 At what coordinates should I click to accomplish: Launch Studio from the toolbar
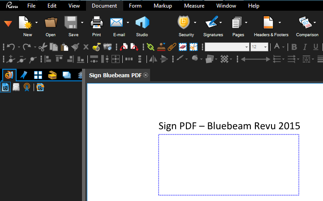pyautogui.click(x=142, y=22)
